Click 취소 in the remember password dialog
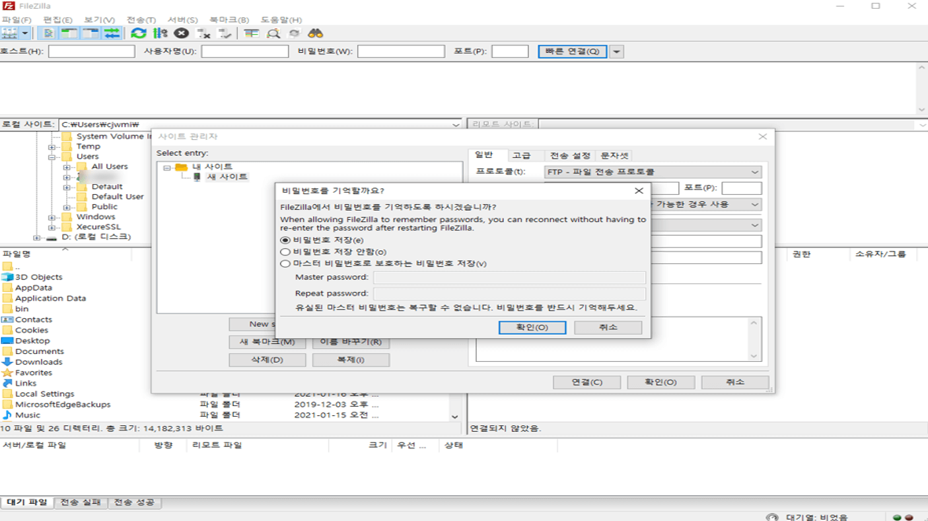Screen dimensions: 928x521 coord(608,328)
